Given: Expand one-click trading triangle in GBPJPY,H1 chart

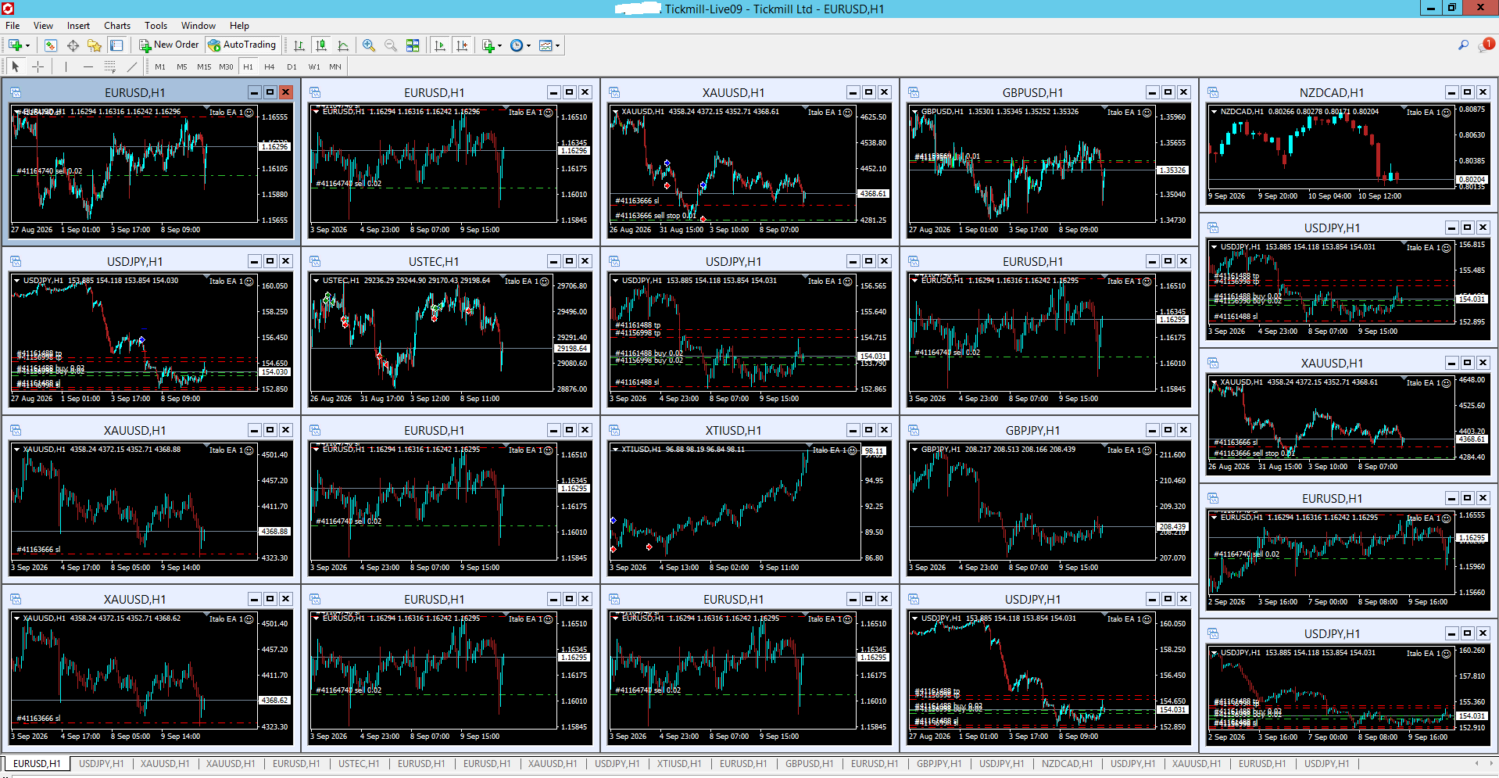Looking at the screenshot, I should pos(914,450).
